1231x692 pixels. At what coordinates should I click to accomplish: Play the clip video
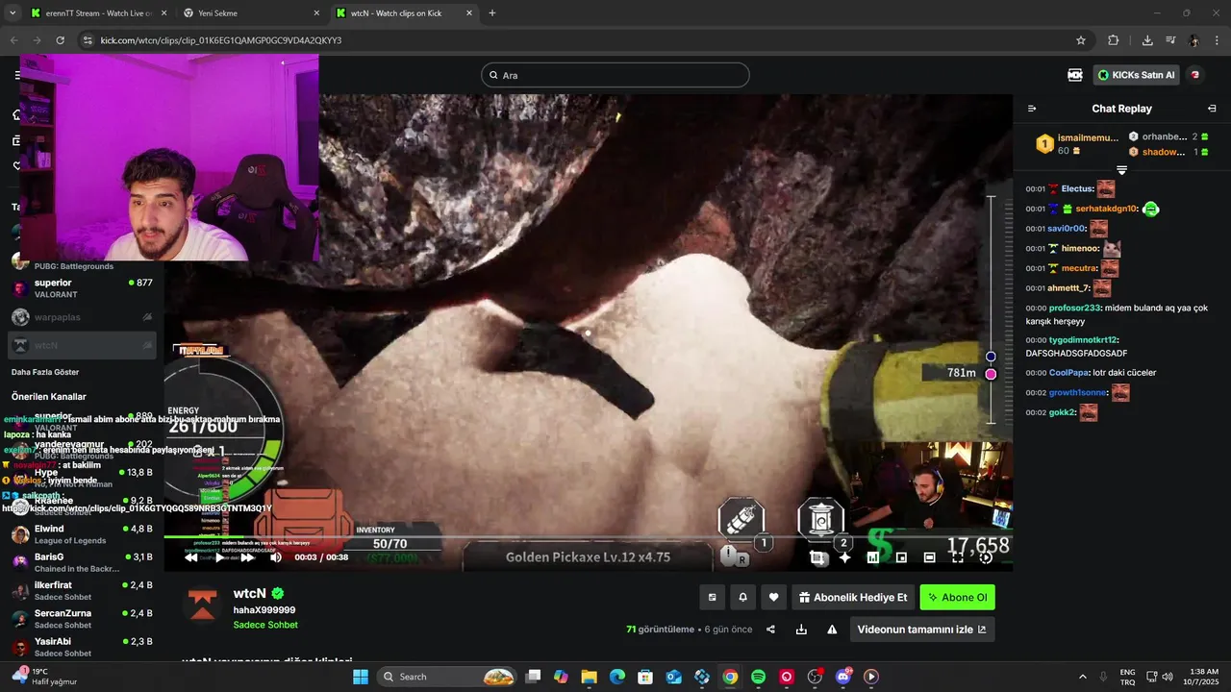[219, 557]
